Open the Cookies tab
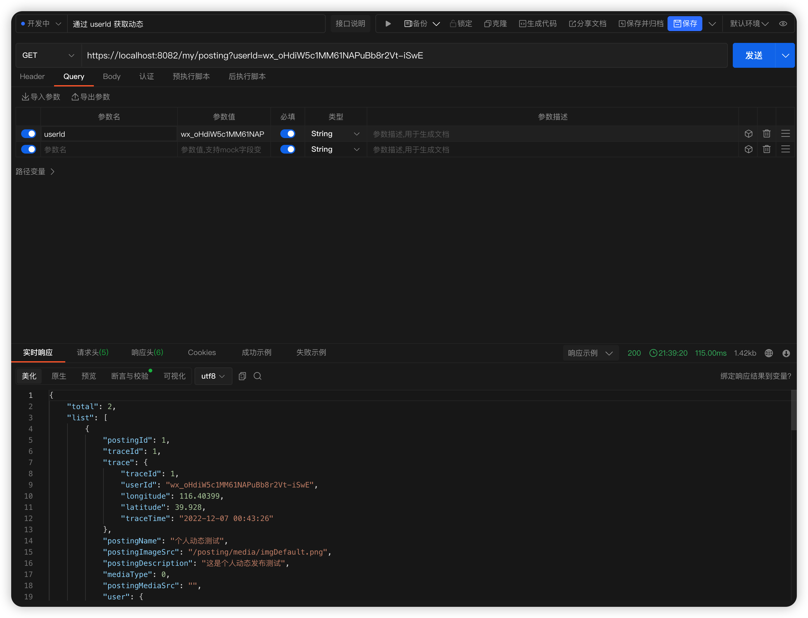Image resolution: width=808 pixels, height=618 pixels. pos(202,353)
